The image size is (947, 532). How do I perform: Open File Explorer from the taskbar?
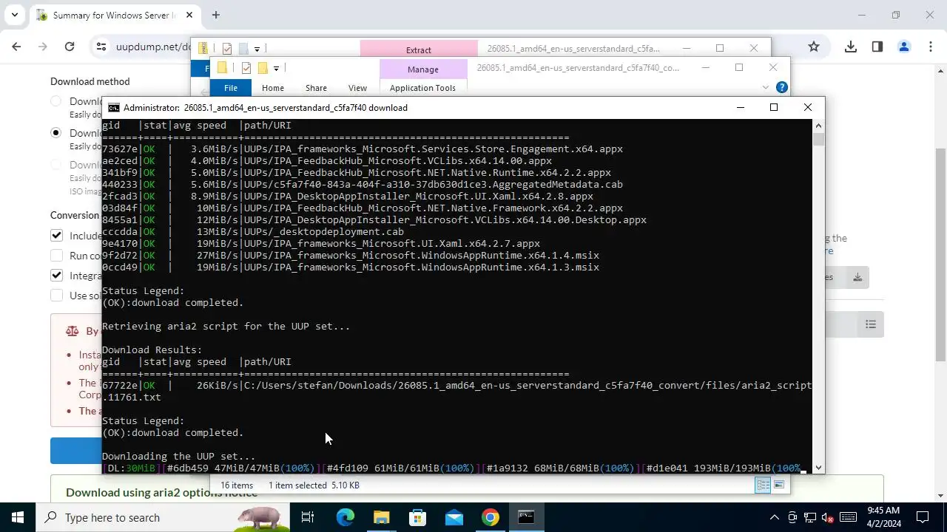coord(382,517)
